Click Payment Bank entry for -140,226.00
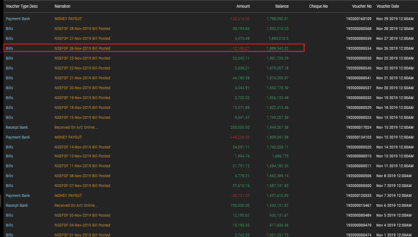Screen dimensions: 418x237 point(18,137)
